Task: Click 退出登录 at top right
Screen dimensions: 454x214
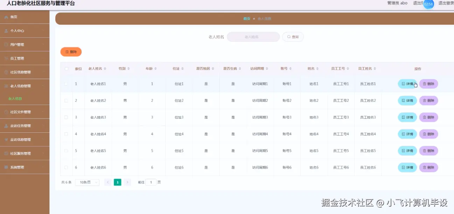Action: tap(446, 3)
